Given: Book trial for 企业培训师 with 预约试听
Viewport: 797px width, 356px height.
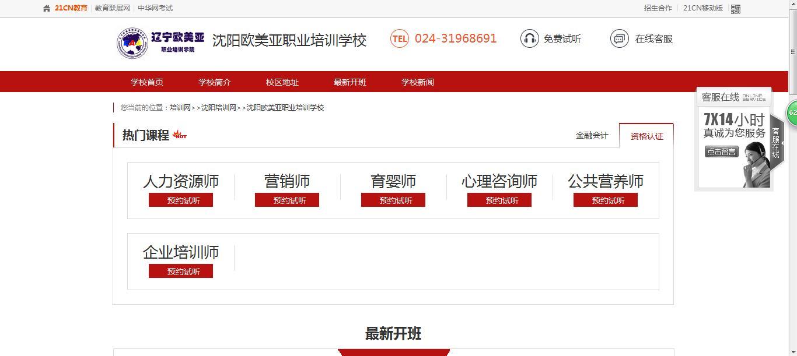Looking at the screenshot, I should (181, 271).
